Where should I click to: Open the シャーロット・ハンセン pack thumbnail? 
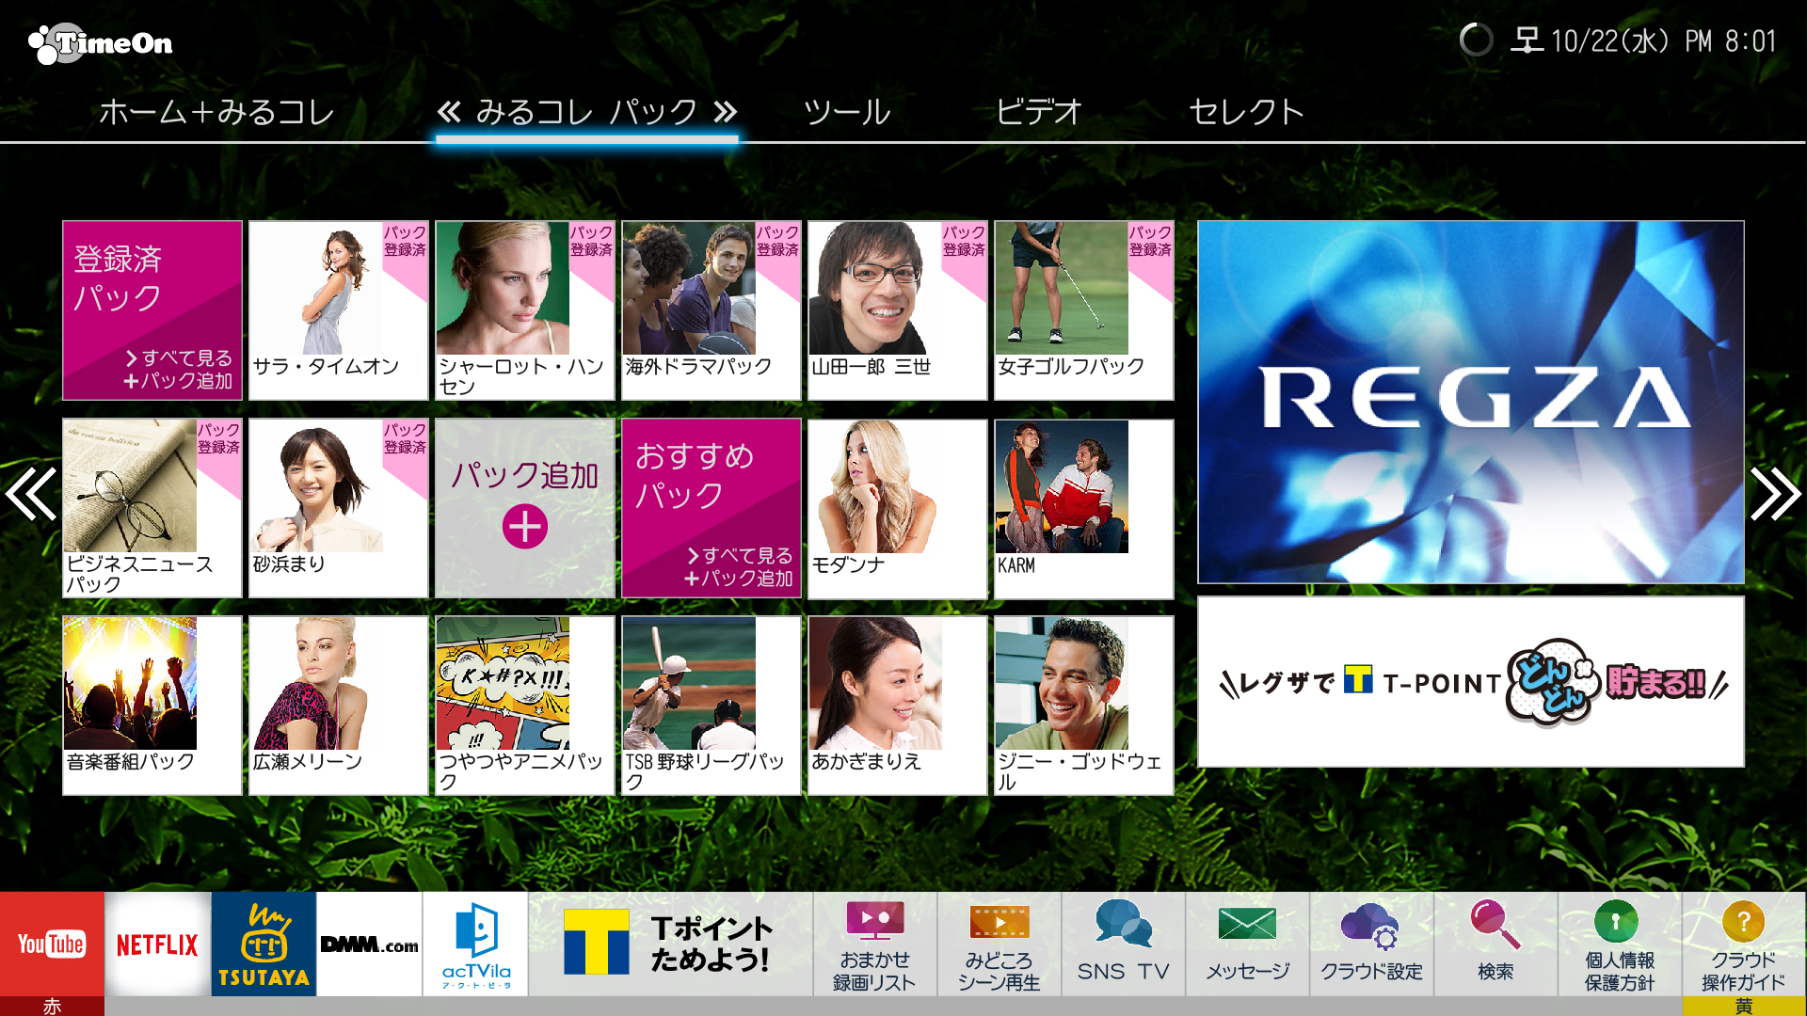point(525,310)
